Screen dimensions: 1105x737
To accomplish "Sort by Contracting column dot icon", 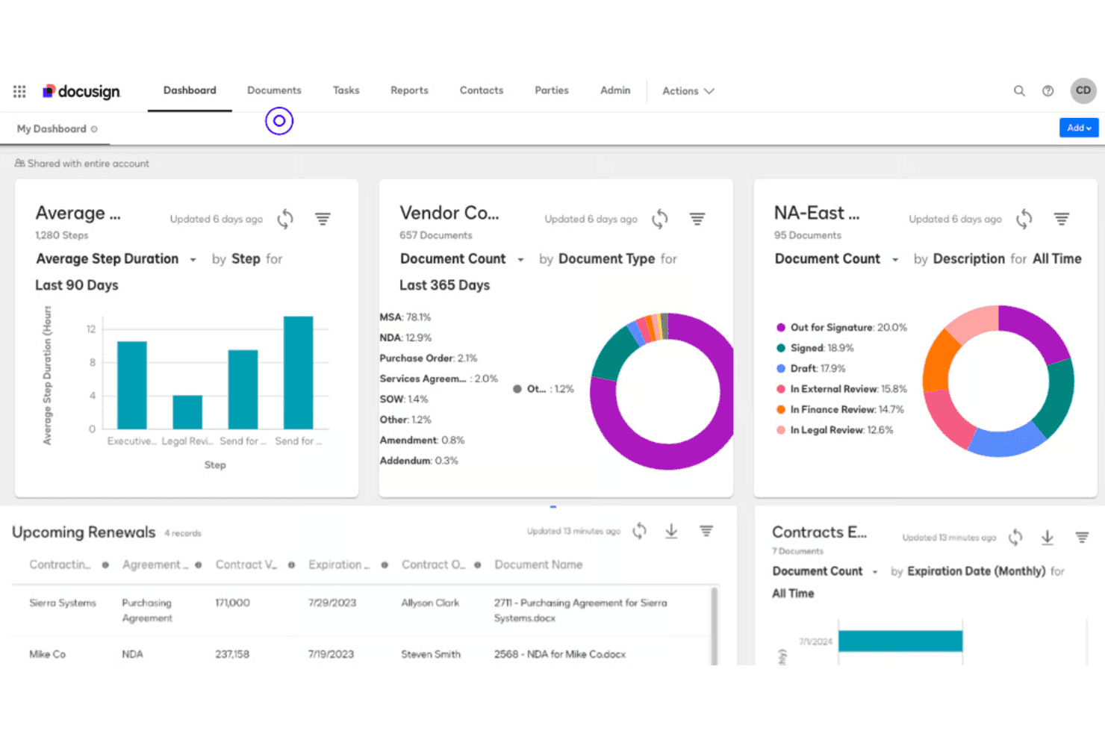I will point(105,565).
